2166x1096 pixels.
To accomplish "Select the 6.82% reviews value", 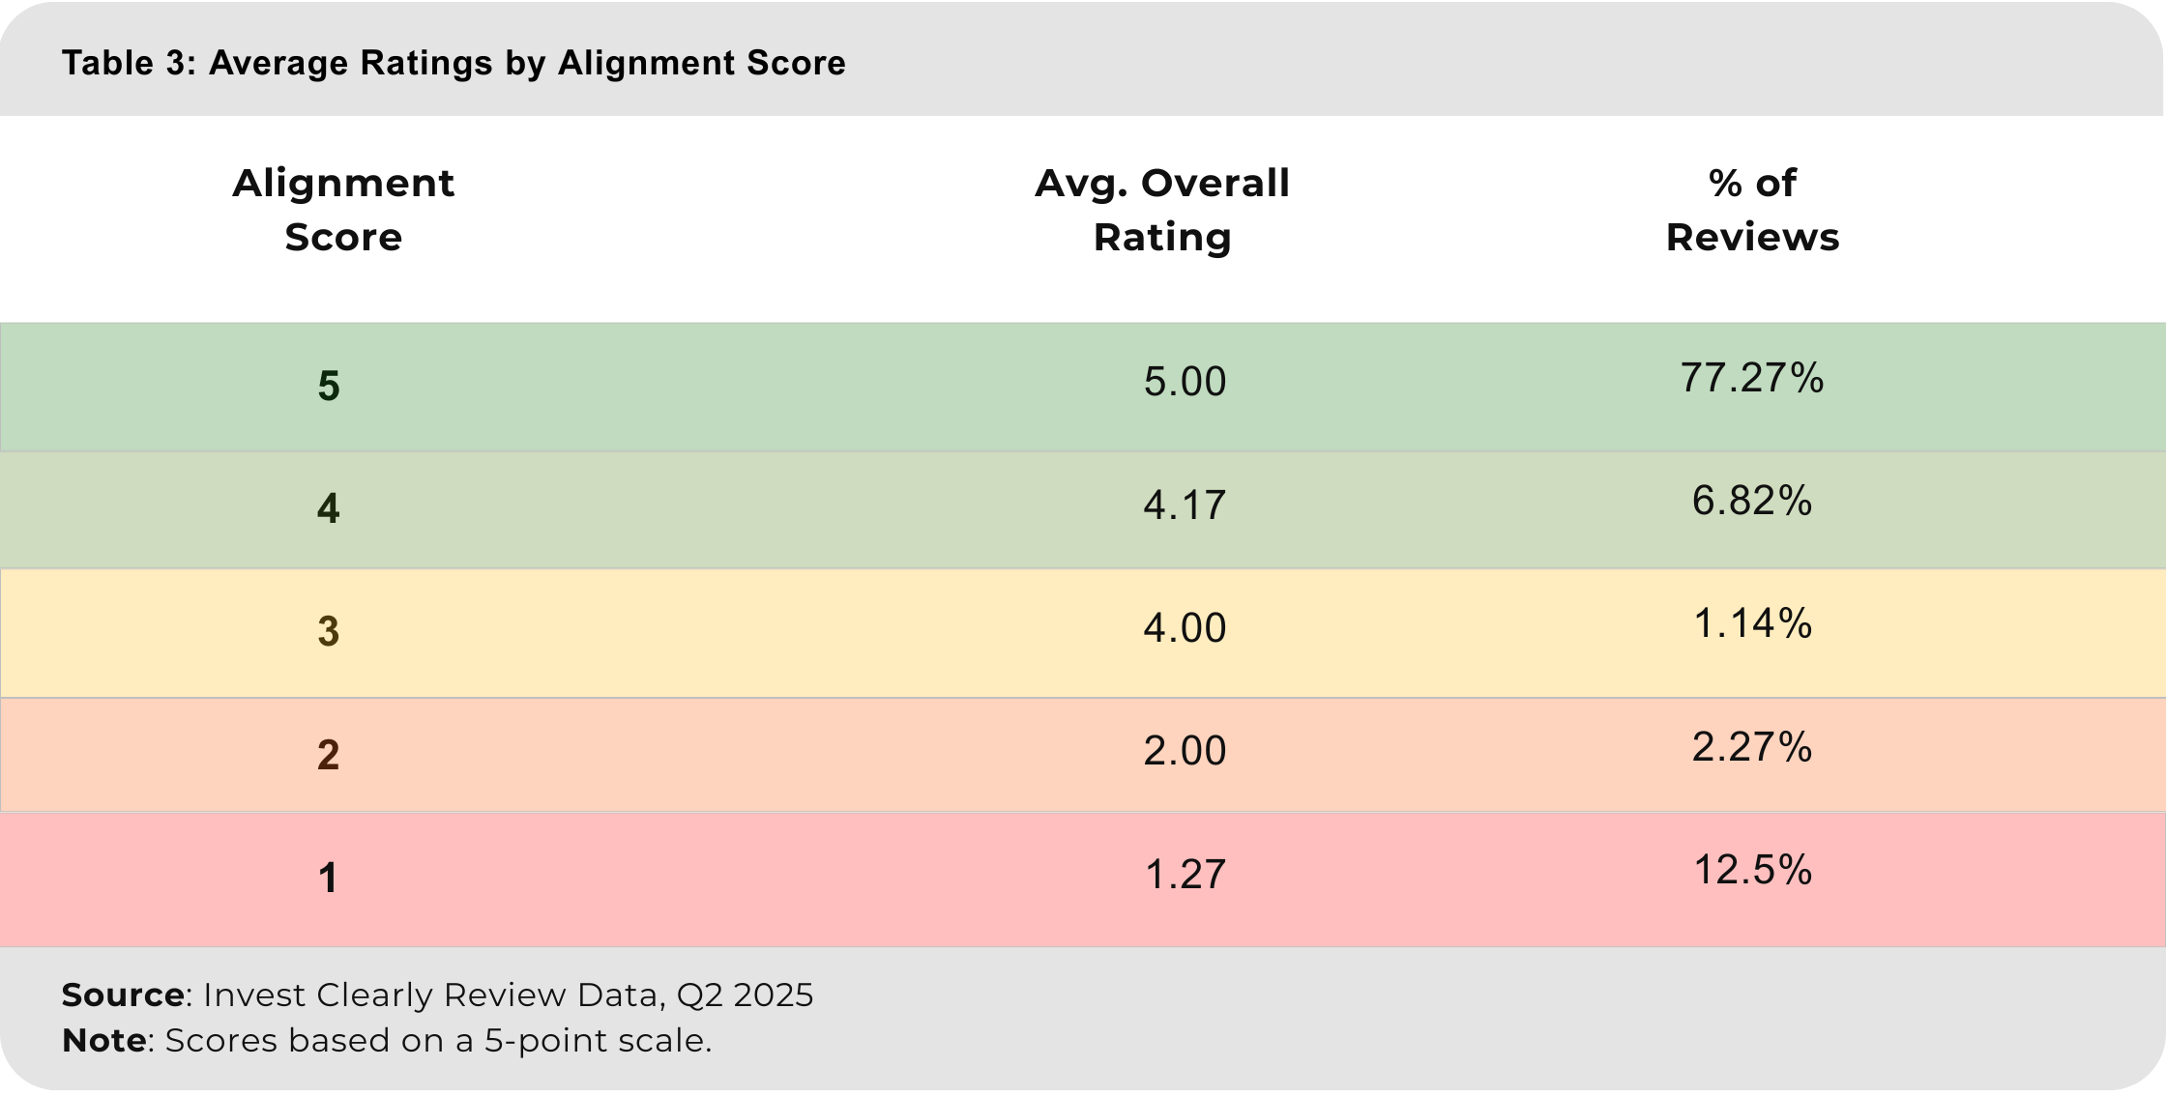I will 1752,501.
